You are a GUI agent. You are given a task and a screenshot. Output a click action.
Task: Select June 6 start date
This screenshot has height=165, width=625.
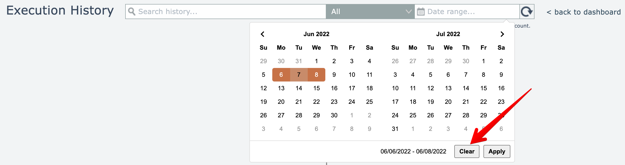[281, 75]
